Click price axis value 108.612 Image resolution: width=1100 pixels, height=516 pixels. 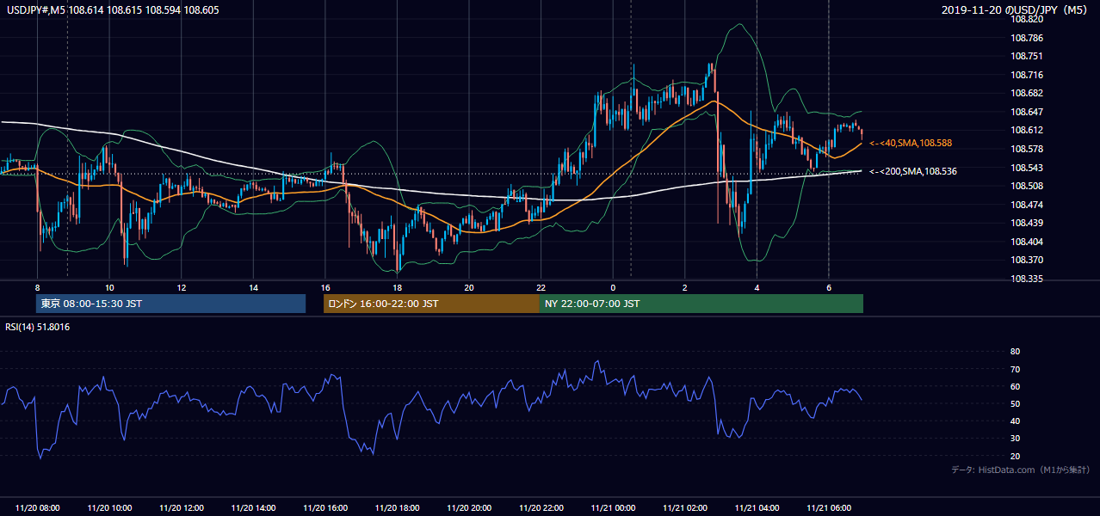(1027, 130)
